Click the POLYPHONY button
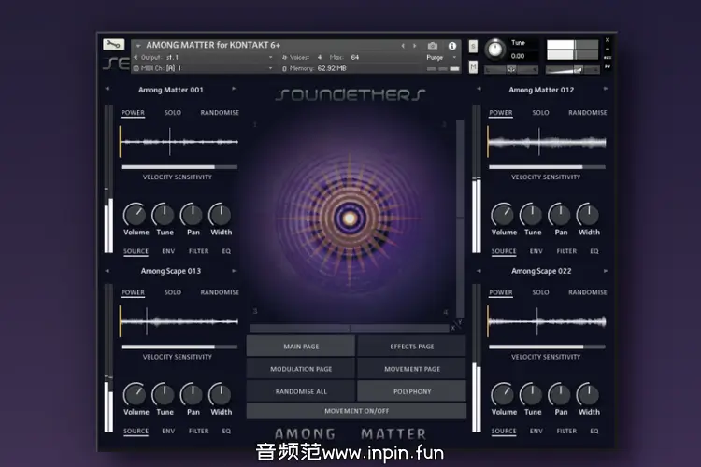Viewport: 701px width, 467px height. (412, 391)
